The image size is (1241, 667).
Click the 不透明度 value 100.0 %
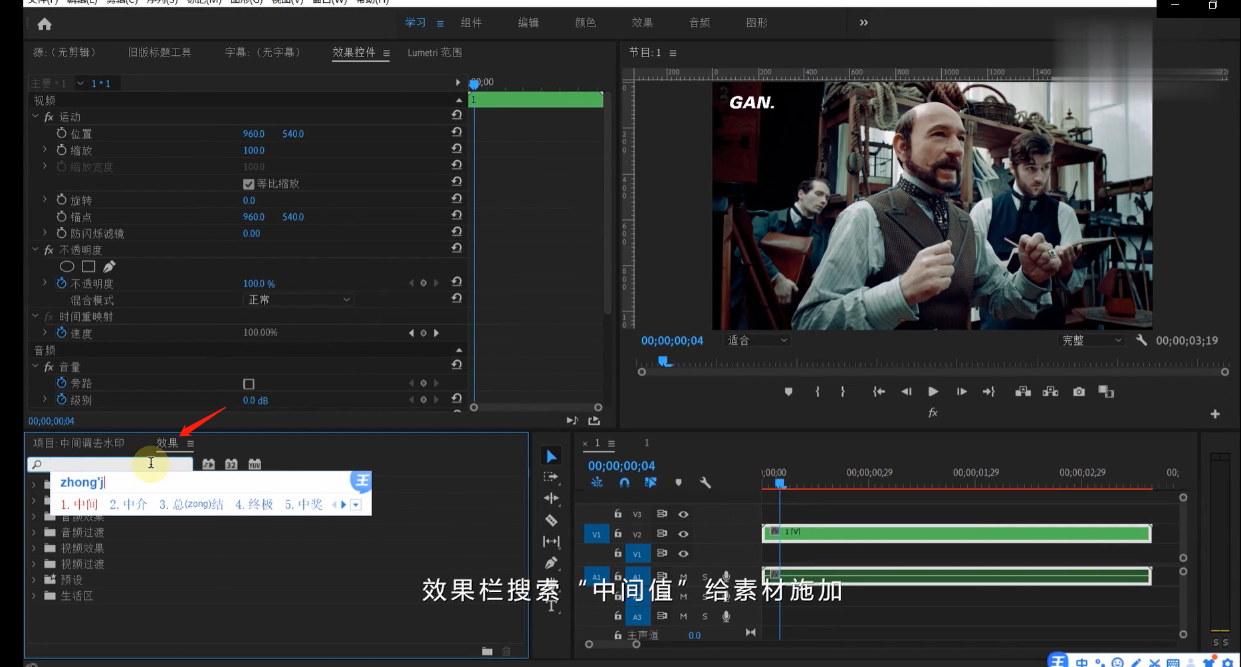click(x=259, y=284)
